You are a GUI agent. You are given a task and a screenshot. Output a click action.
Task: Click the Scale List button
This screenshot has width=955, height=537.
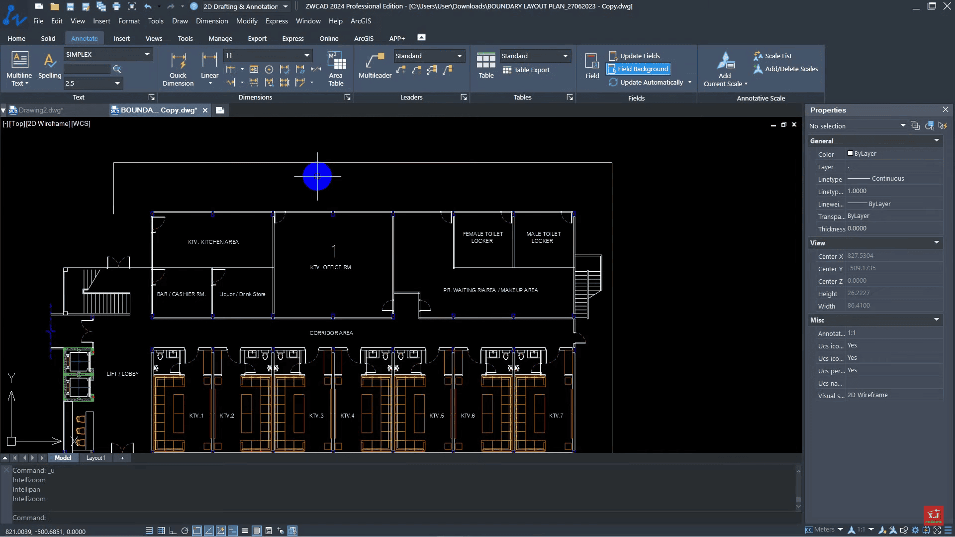pyautogui.click(x=772, y=56)
